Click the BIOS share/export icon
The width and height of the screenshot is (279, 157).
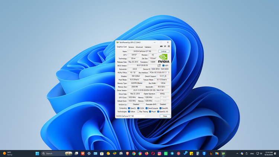point(159,65)
